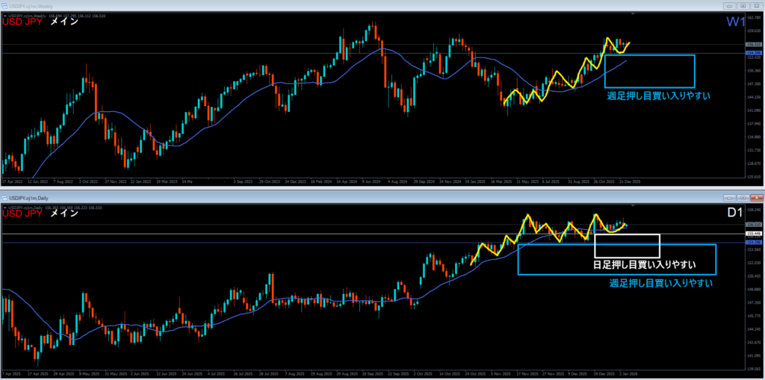Close the Daily chart window
Screen dimensions: 765x380
click(x=756, y=198)
